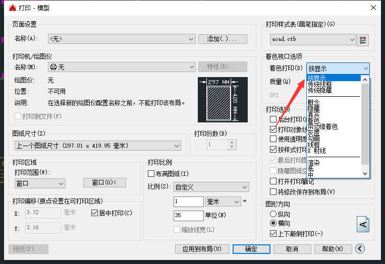Expand the 打印范围 窗口 dropdown
385x264 pixels.
coord(40,183)
